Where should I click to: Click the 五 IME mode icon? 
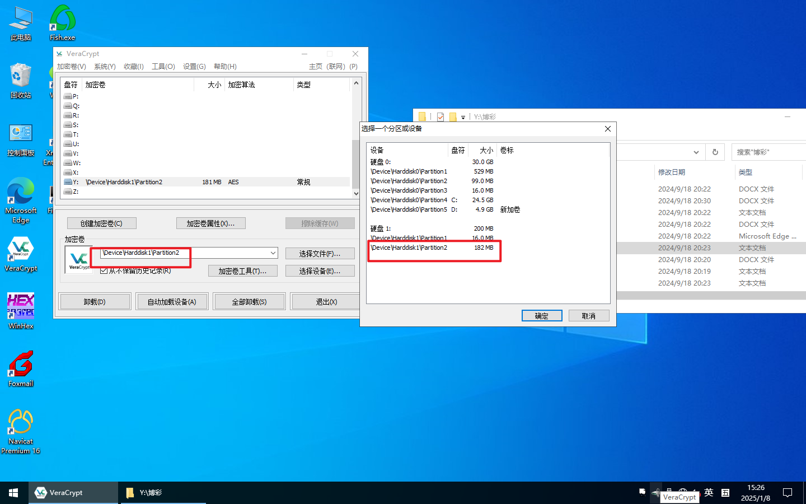(725, 493)
